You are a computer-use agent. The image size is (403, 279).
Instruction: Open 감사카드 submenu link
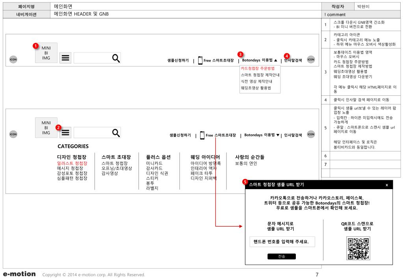click(x=154, y=168)
